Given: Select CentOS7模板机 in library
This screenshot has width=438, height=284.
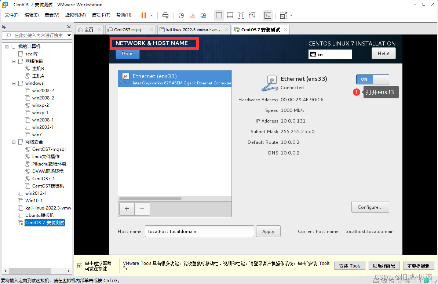Looking at the screenshot, I should tap(48, 186).
